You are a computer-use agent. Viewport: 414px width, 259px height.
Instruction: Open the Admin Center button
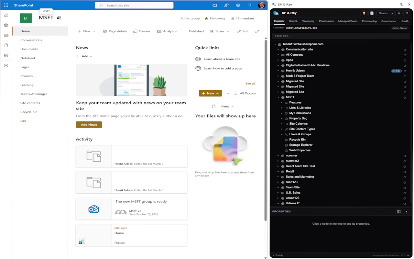pyautogui.click(x=400, y=28)
